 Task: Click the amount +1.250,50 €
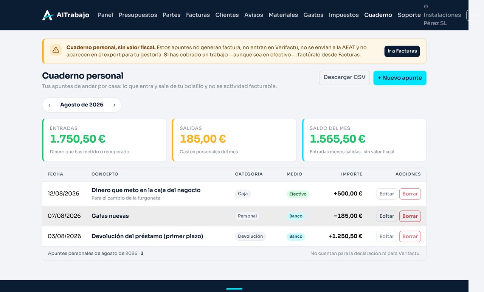(x=345, y=237)
